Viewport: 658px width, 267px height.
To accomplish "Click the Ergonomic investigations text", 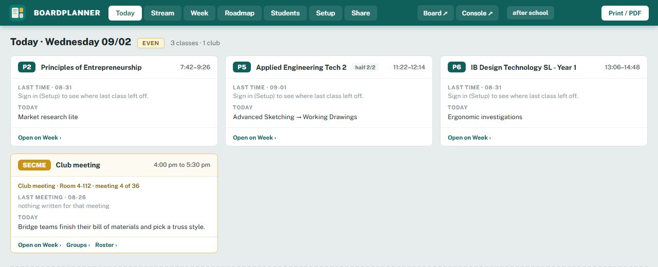I will click(485, 117).
